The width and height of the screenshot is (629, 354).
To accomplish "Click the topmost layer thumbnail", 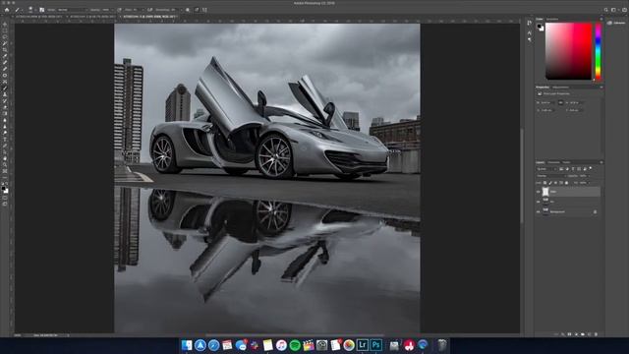I will (545, 192).
